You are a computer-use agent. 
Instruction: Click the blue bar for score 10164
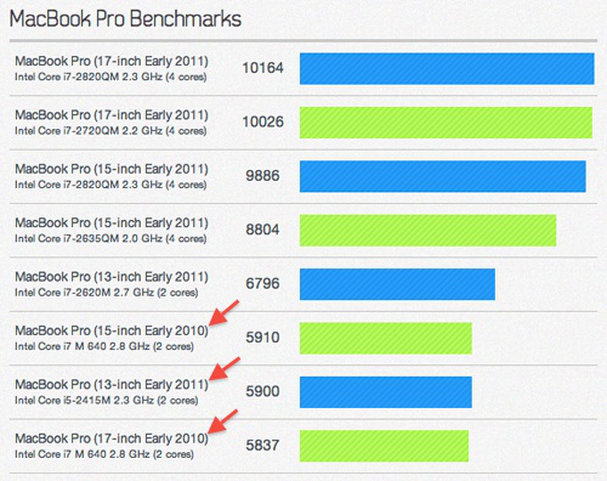447,69
